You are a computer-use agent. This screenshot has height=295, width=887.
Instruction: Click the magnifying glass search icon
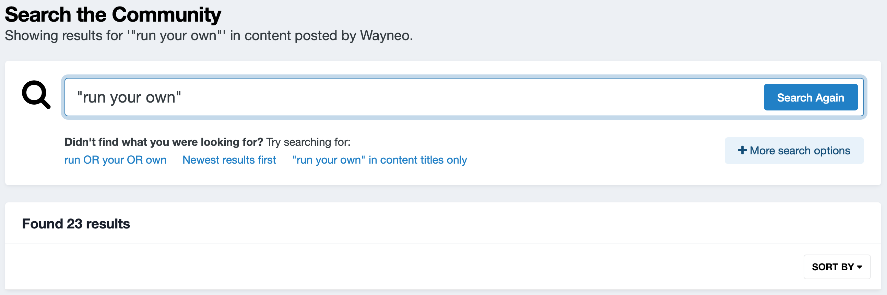(x=36, y=95)
